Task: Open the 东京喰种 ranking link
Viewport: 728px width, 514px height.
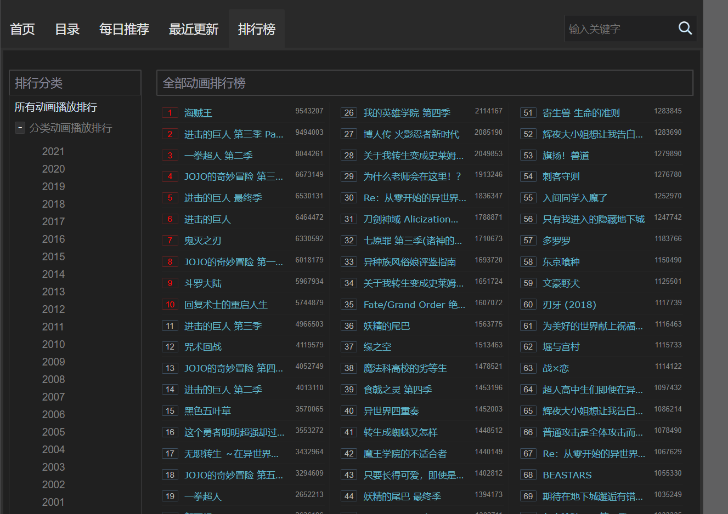Action: coord(561,262)
